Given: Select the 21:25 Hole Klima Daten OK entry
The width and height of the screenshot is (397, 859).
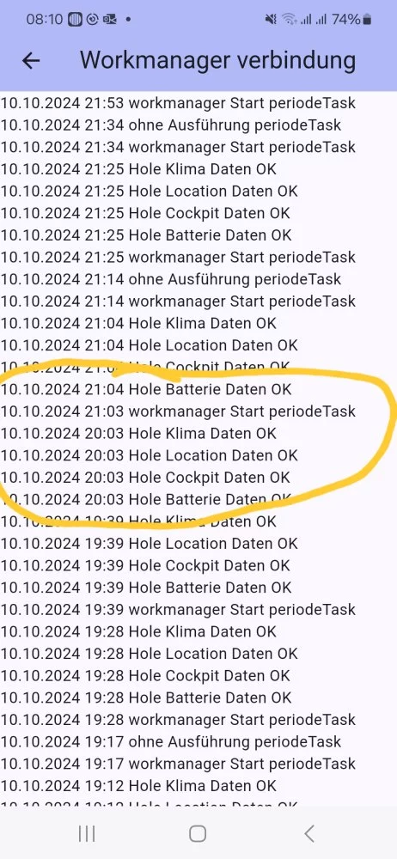Looking at the screenshot, I should 138,168.
